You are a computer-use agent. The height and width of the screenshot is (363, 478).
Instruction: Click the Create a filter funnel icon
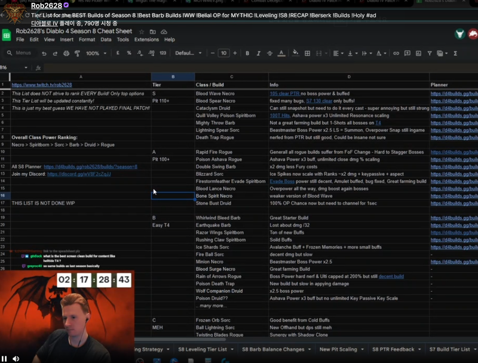point(430,53)
